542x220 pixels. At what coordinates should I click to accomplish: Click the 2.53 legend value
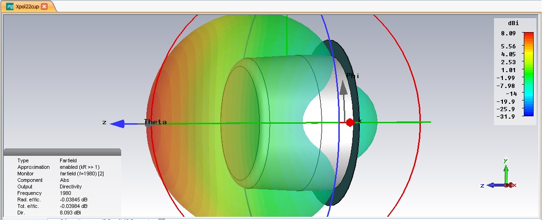coord(509,62)
